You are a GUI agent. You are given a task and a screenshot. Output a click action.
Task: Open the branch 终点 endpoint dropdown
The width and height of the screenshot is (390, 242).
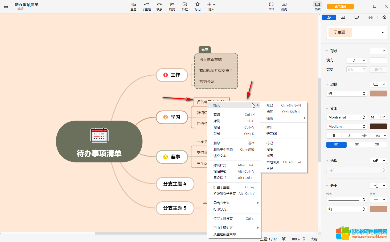(x=378, y=200)
